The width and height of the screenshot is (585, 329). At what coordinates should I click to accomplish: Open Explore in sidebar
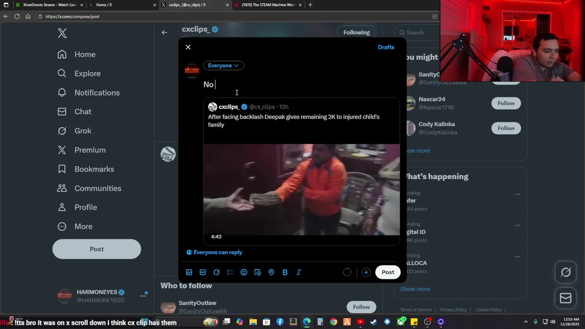click(79, 74)
